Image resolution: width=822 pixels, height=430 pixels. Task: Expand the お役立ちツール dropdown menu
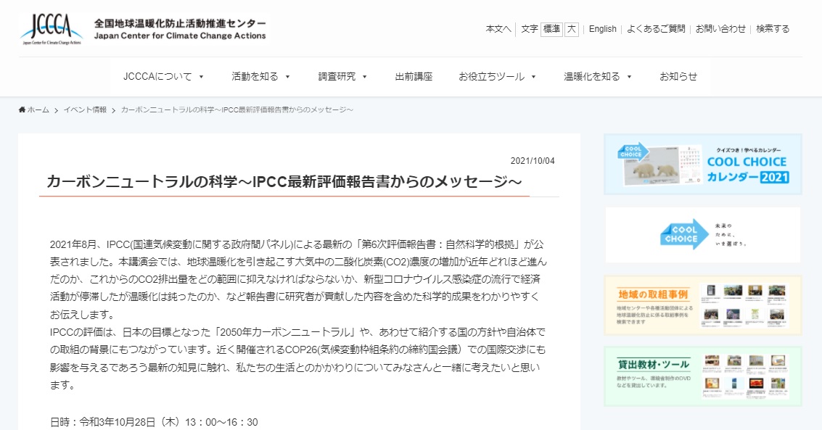point(496,75)
